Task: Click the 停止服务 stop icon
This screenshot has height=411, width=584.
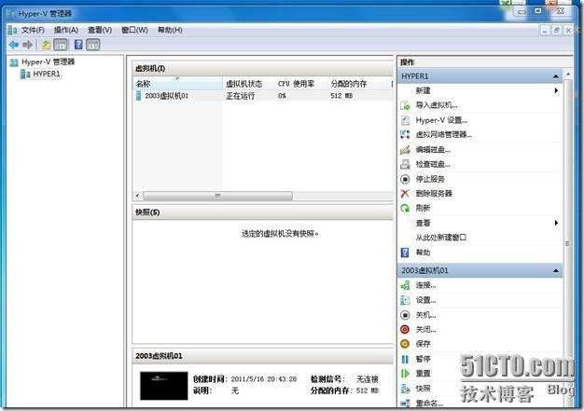Action: (405, 179)
